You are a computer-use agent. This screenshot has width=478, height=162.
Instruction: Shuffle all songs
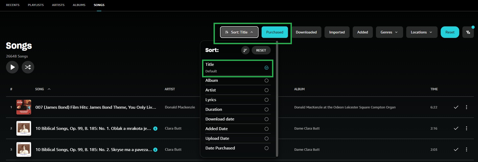click(28, 67)
